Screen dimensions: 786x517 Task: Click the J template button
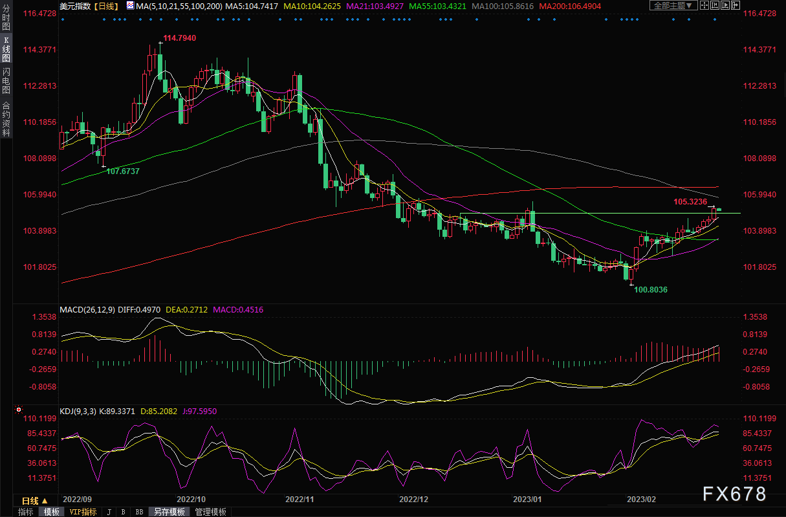(x=109, y=512)
